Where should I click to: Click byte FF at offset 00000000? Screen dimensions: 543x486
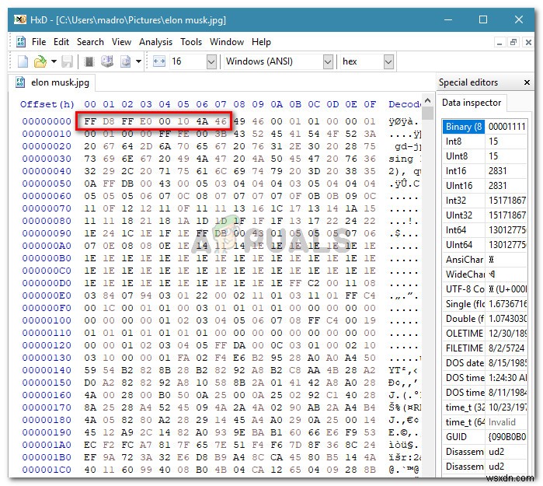pyautogui.click(x=90, y=121)
